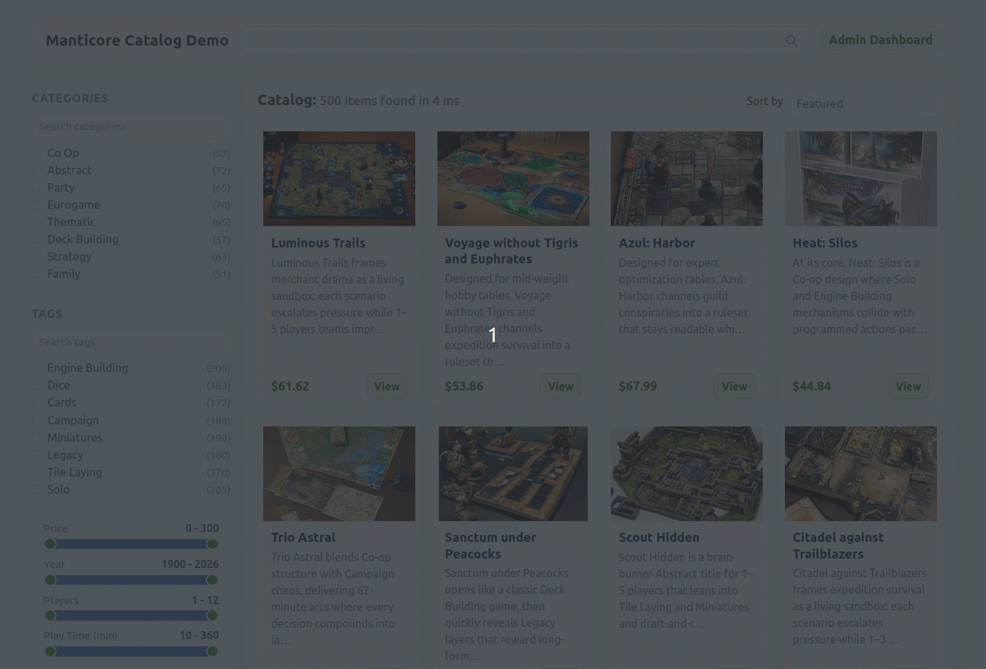
Task: Open the Trio Astral thumbnail image
Action: coord(339,473)
